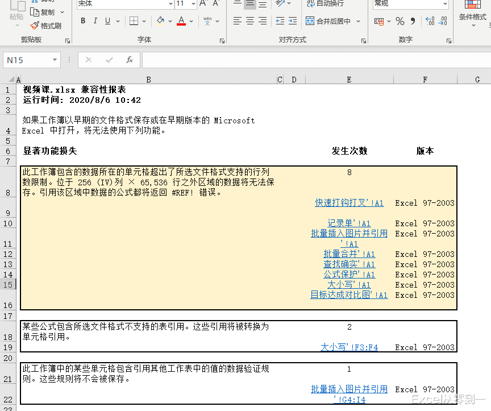This screenshot has height=411, width=491.
Task: Open the font name dropdown showing 宋体
Action: pos(170,4)
